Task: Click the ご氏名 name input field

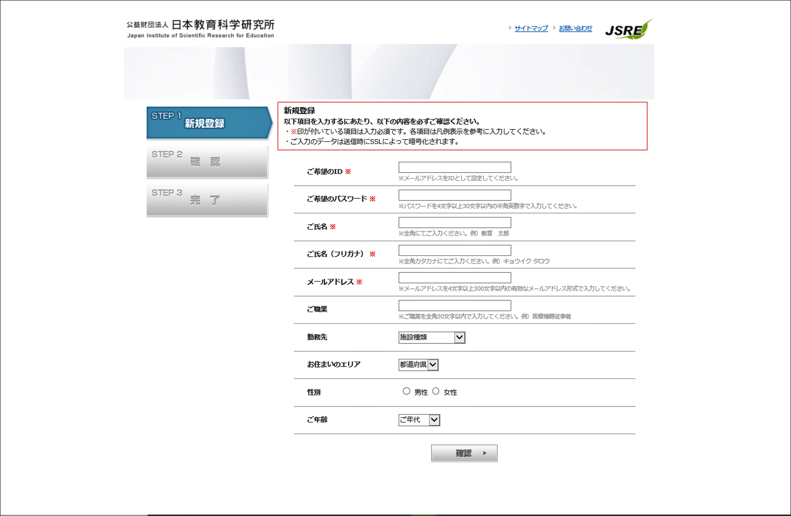Action: click(454, 222)
